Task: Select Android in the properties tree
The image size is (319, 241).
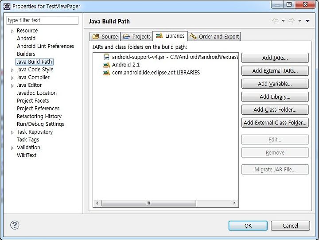Action: coord(26,39)
